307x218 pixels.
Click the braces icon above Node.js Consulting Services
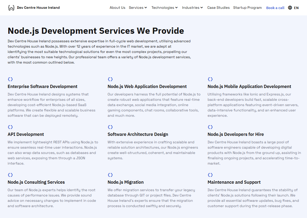tap(10, 175)
